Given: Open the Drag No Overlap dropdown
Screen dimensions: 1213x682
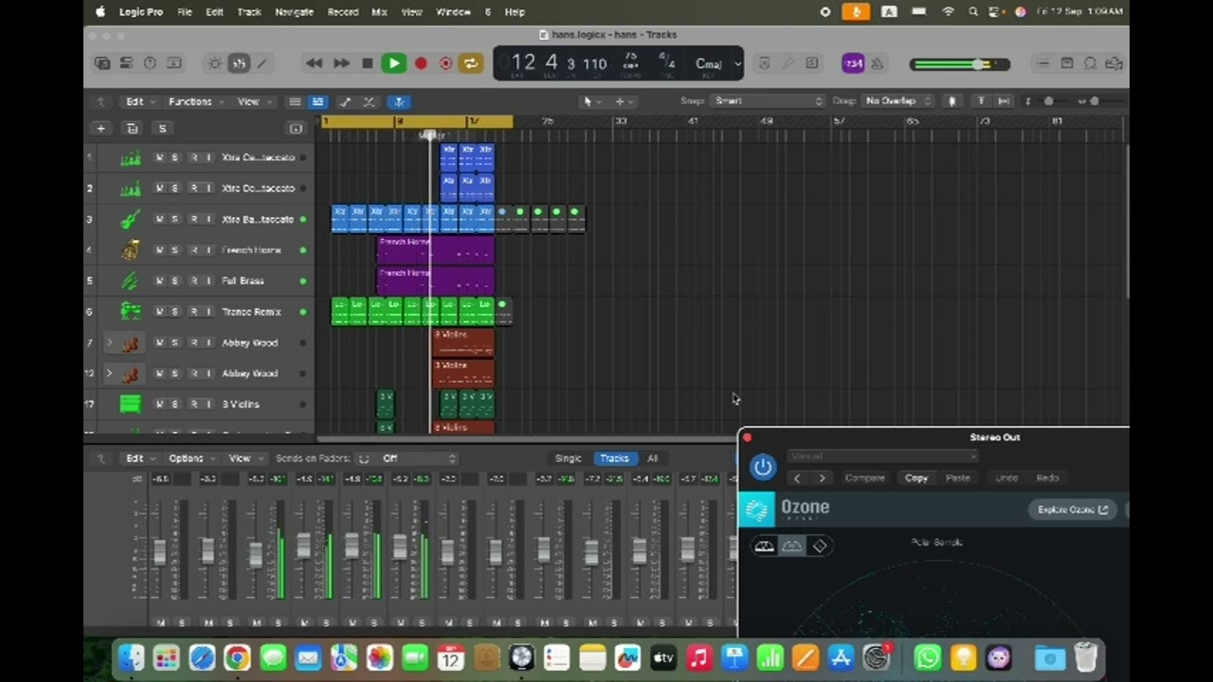Looking at the screenshot, I should click(x=896, y=100).
